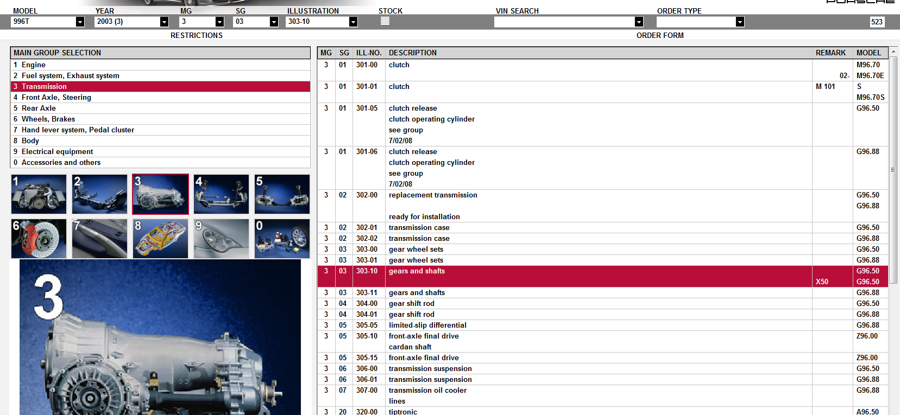Select row 301-01 clutch M 101
This screenshot has width=900, height=415.
tap(603, 92)
